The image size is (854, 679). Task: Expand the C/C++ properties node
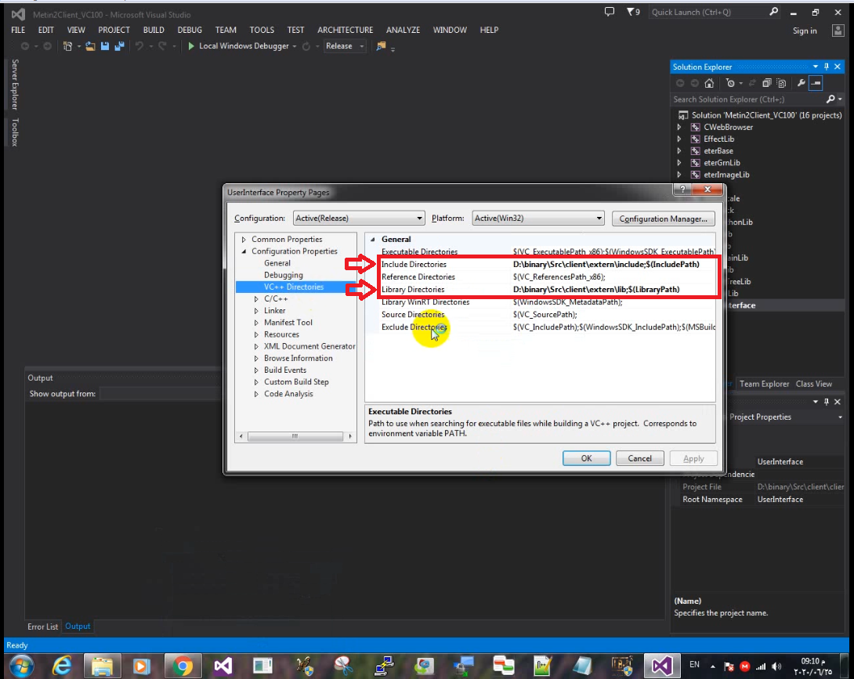pos(256,299)
